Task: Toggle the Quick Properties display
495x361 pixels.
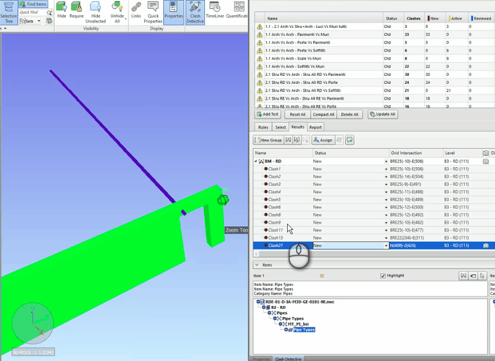Action: (x=153, y=12)
